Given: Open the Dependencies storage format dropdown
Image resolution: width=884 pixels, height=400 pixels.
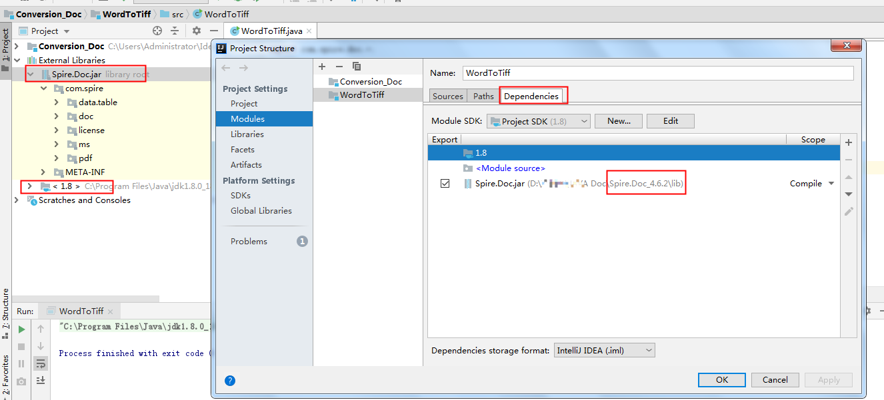Looking at the screenshot, I should click(604, 350).
